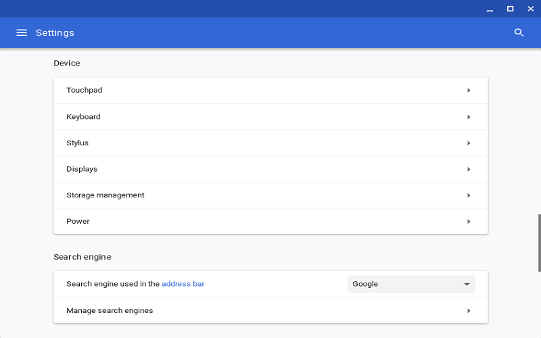This screenshot has width=541, height=338.
Task: Open Stylus settings
Action: click(x=271, y=143)
